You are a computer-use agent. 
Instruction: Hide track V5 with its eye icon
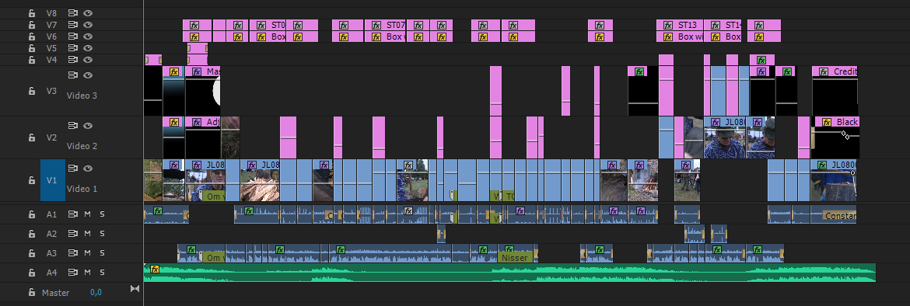tap(88, 48)
